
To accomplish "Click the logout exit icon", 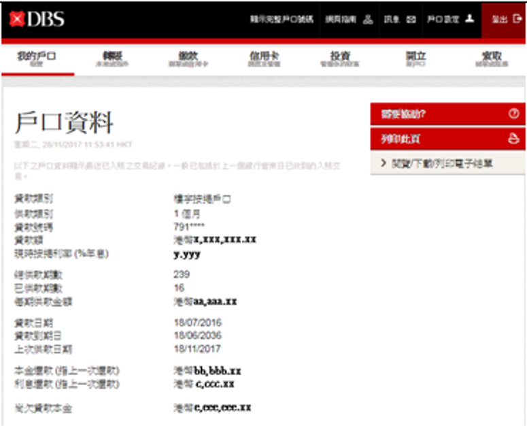I will coord(517,20).
